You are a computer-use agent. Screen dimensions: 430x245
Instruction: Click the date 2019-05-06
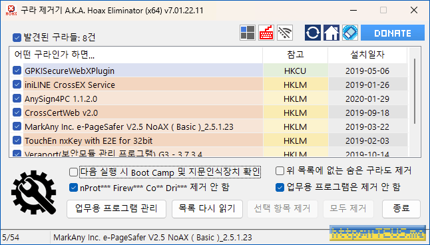(367, 71)
